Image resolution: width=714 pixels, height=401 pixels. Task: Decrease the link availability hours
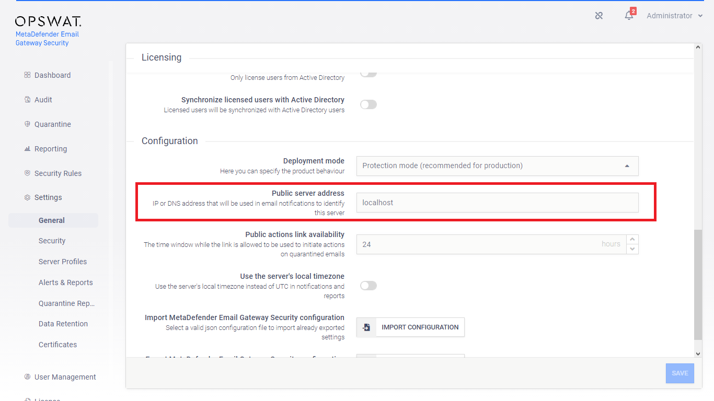tap(632, 249)
